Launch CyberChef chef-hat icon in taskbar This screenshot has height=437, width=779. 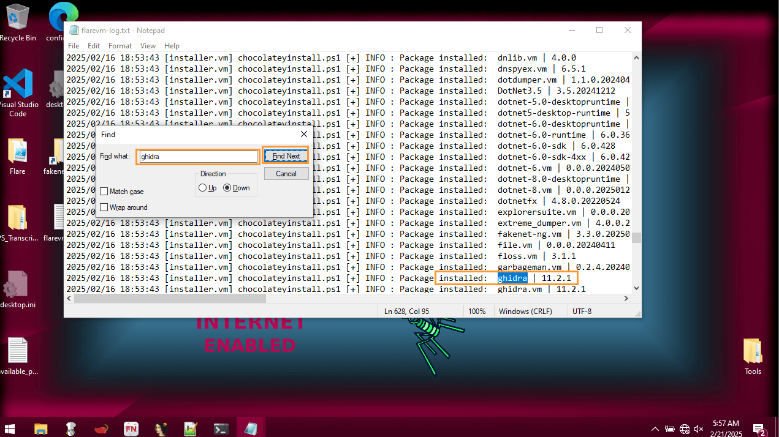point(70,428)
